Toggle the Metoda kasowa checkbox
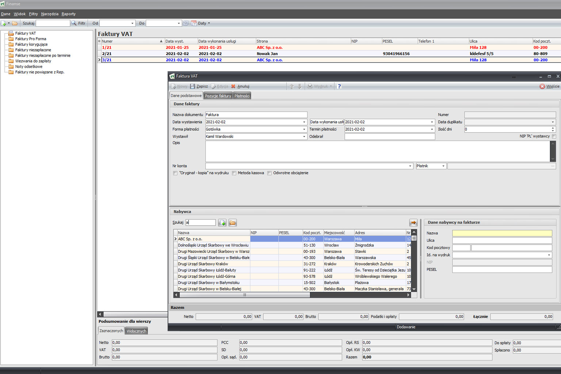Image resolution: width=561 pixels, height=374 pixels. click(234, 173)
